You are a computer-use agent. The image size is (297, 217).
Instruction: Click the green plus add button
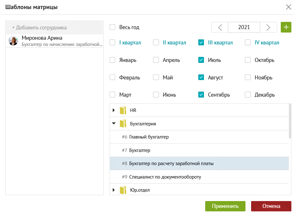click(286, 27)
